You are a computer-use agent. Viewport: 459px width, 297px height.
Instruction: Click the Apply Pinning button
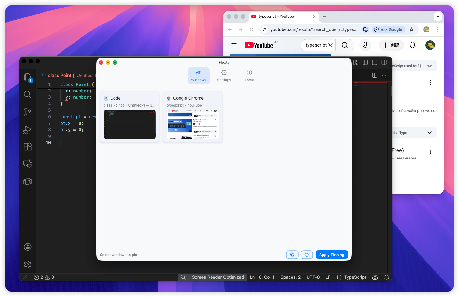click(x=332, y=255)
